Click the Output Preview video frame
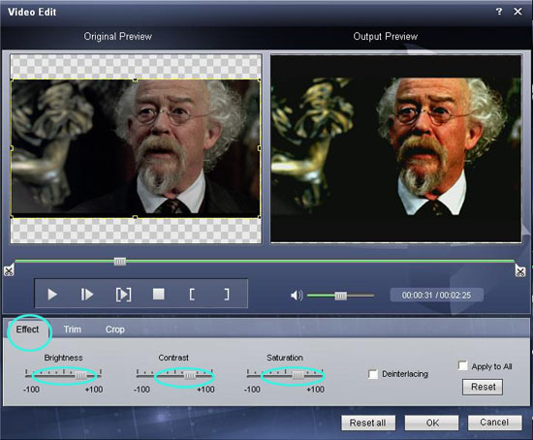Image resolution: width=533 pixels, height=440 pixels. click(x=396, y=148)
